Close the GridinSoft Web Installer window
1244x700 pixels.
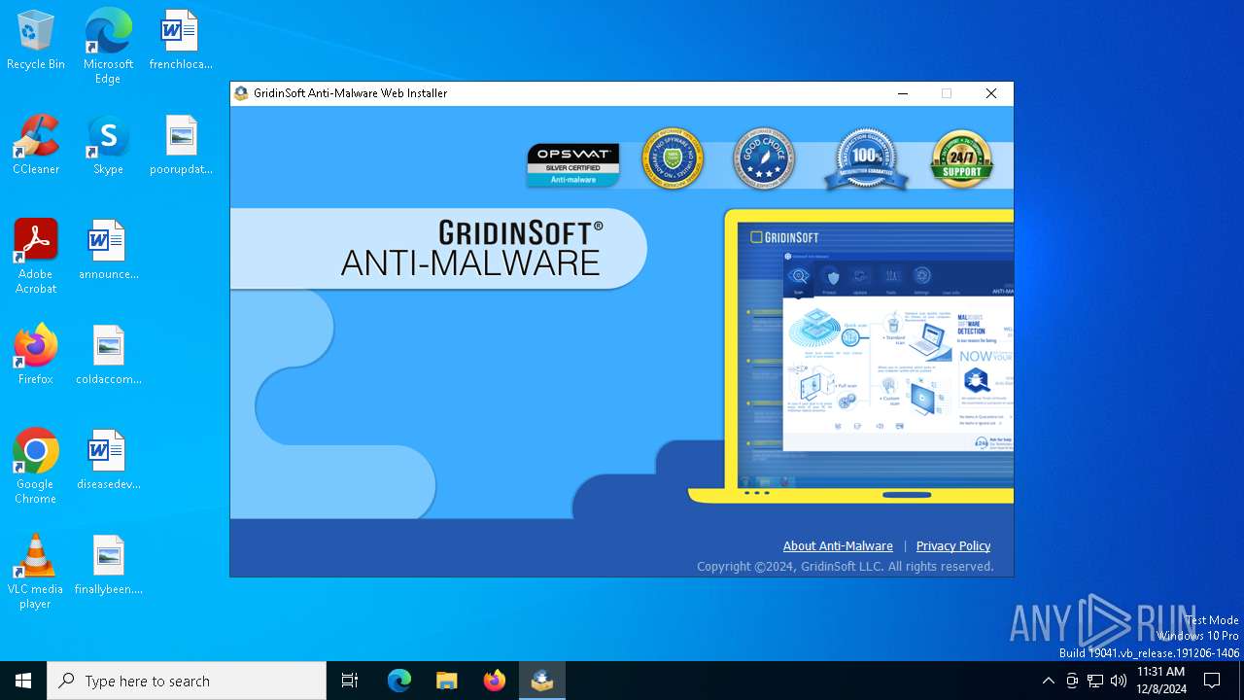[991, 93]
